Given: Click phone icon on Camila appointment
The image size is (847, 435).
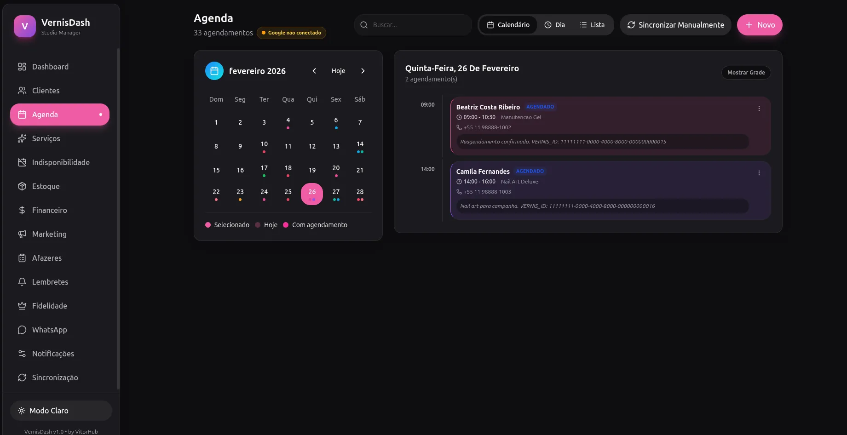Looking at the screenshot, I should [x=459, y=192].
